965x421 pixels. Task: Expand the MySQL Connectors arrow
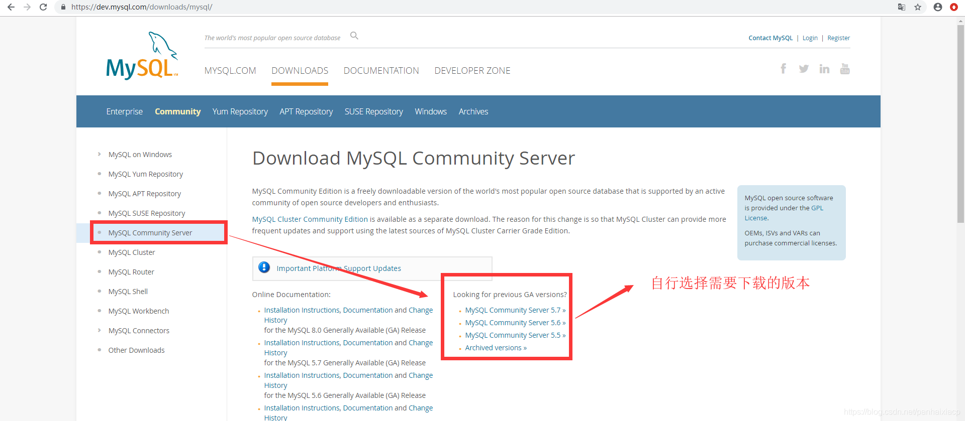coord(99,330)
